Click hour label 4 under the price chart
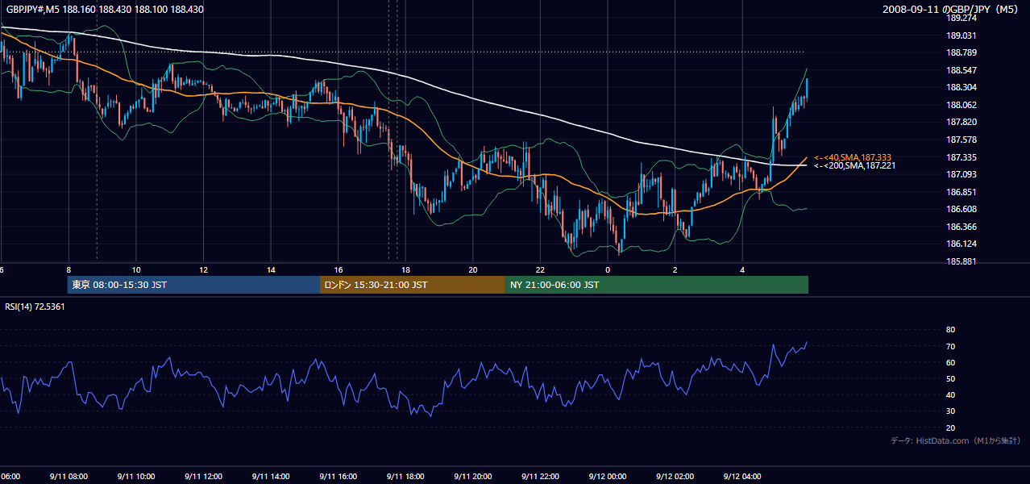Viewport: 1030px width, 484px height. click(743, 269)
